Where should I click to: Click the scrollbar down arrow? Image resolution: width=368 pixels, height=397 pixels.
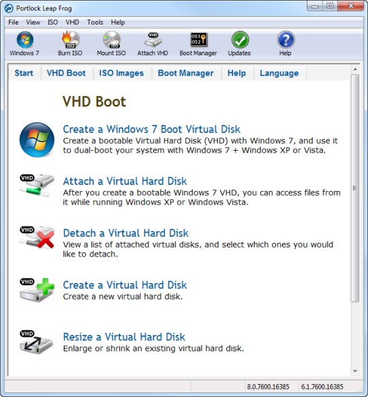click(x=355, y=371)
